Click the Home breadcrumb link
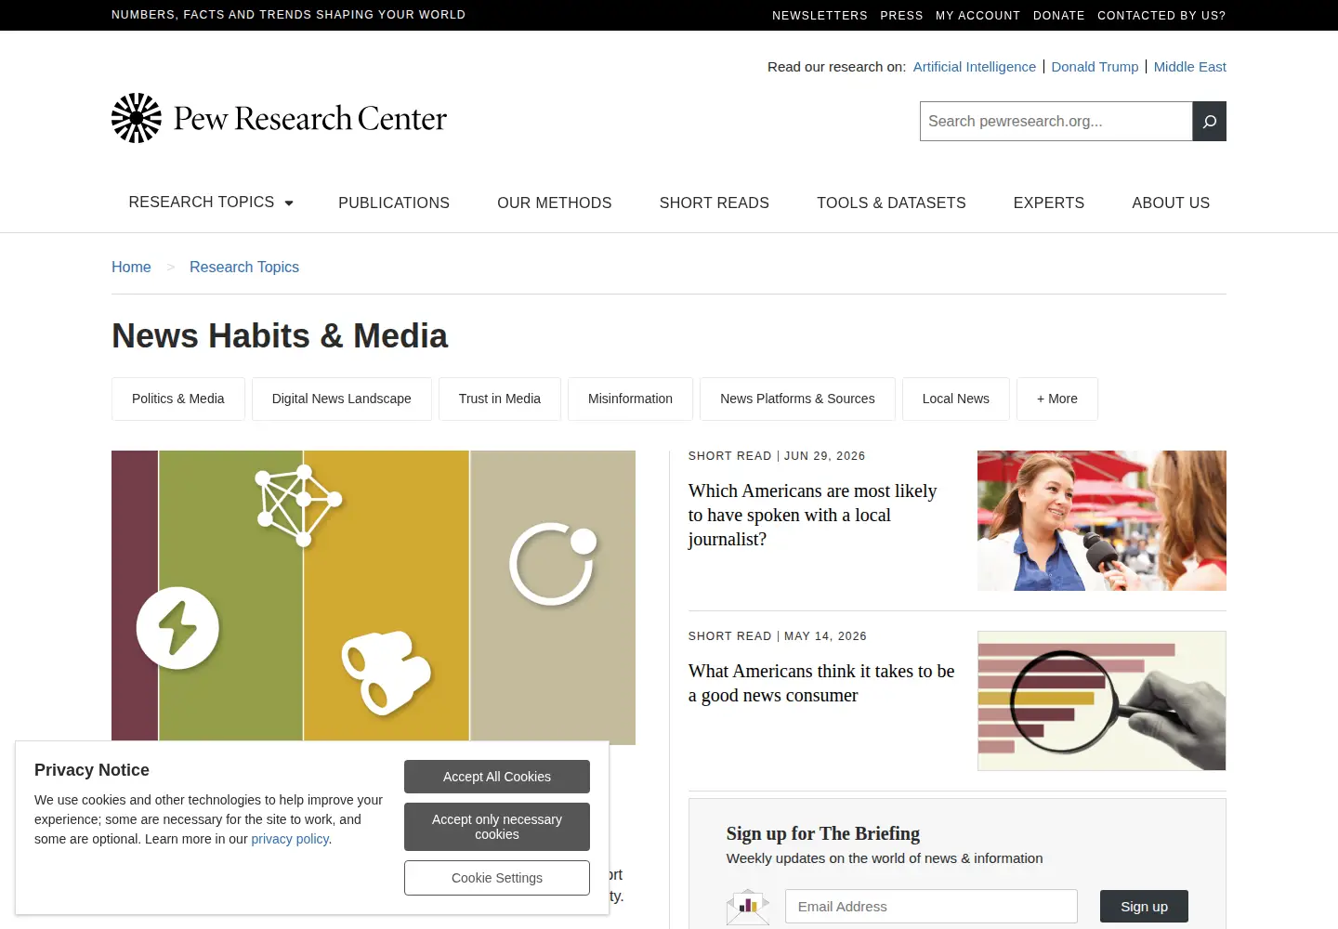This screenshot has height=929, width=1338. click(x=131, y=267)
